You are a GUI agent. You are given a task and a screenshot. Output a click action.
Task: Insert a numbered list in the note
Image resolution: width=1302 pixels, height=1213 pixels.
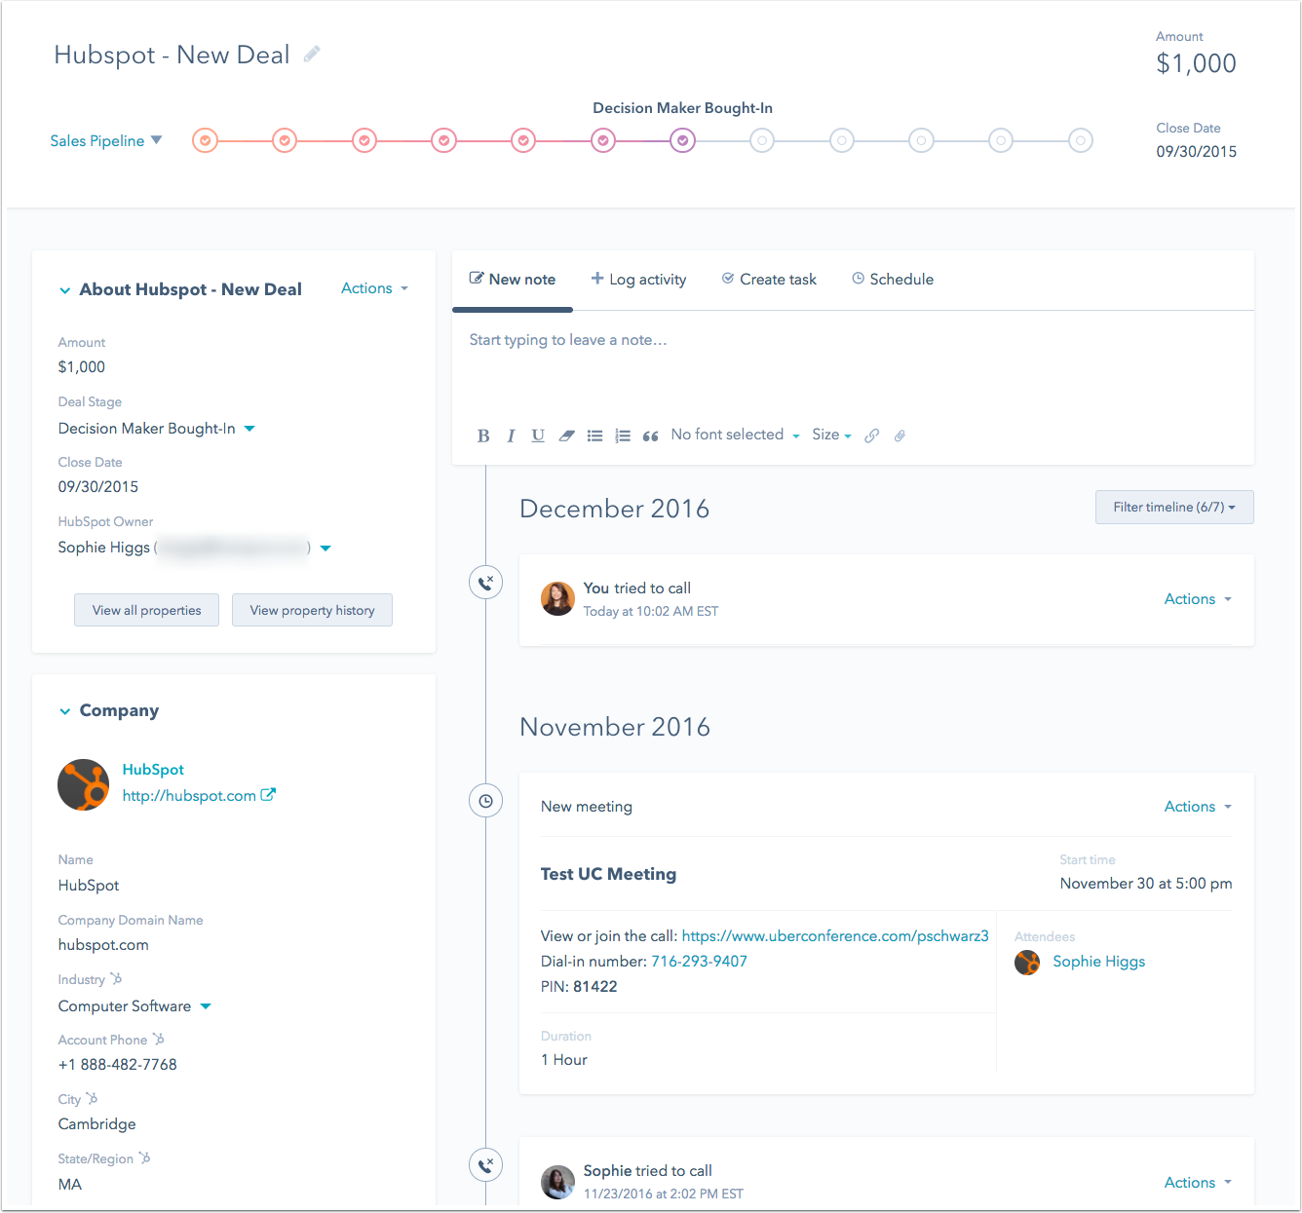point(623,436)
